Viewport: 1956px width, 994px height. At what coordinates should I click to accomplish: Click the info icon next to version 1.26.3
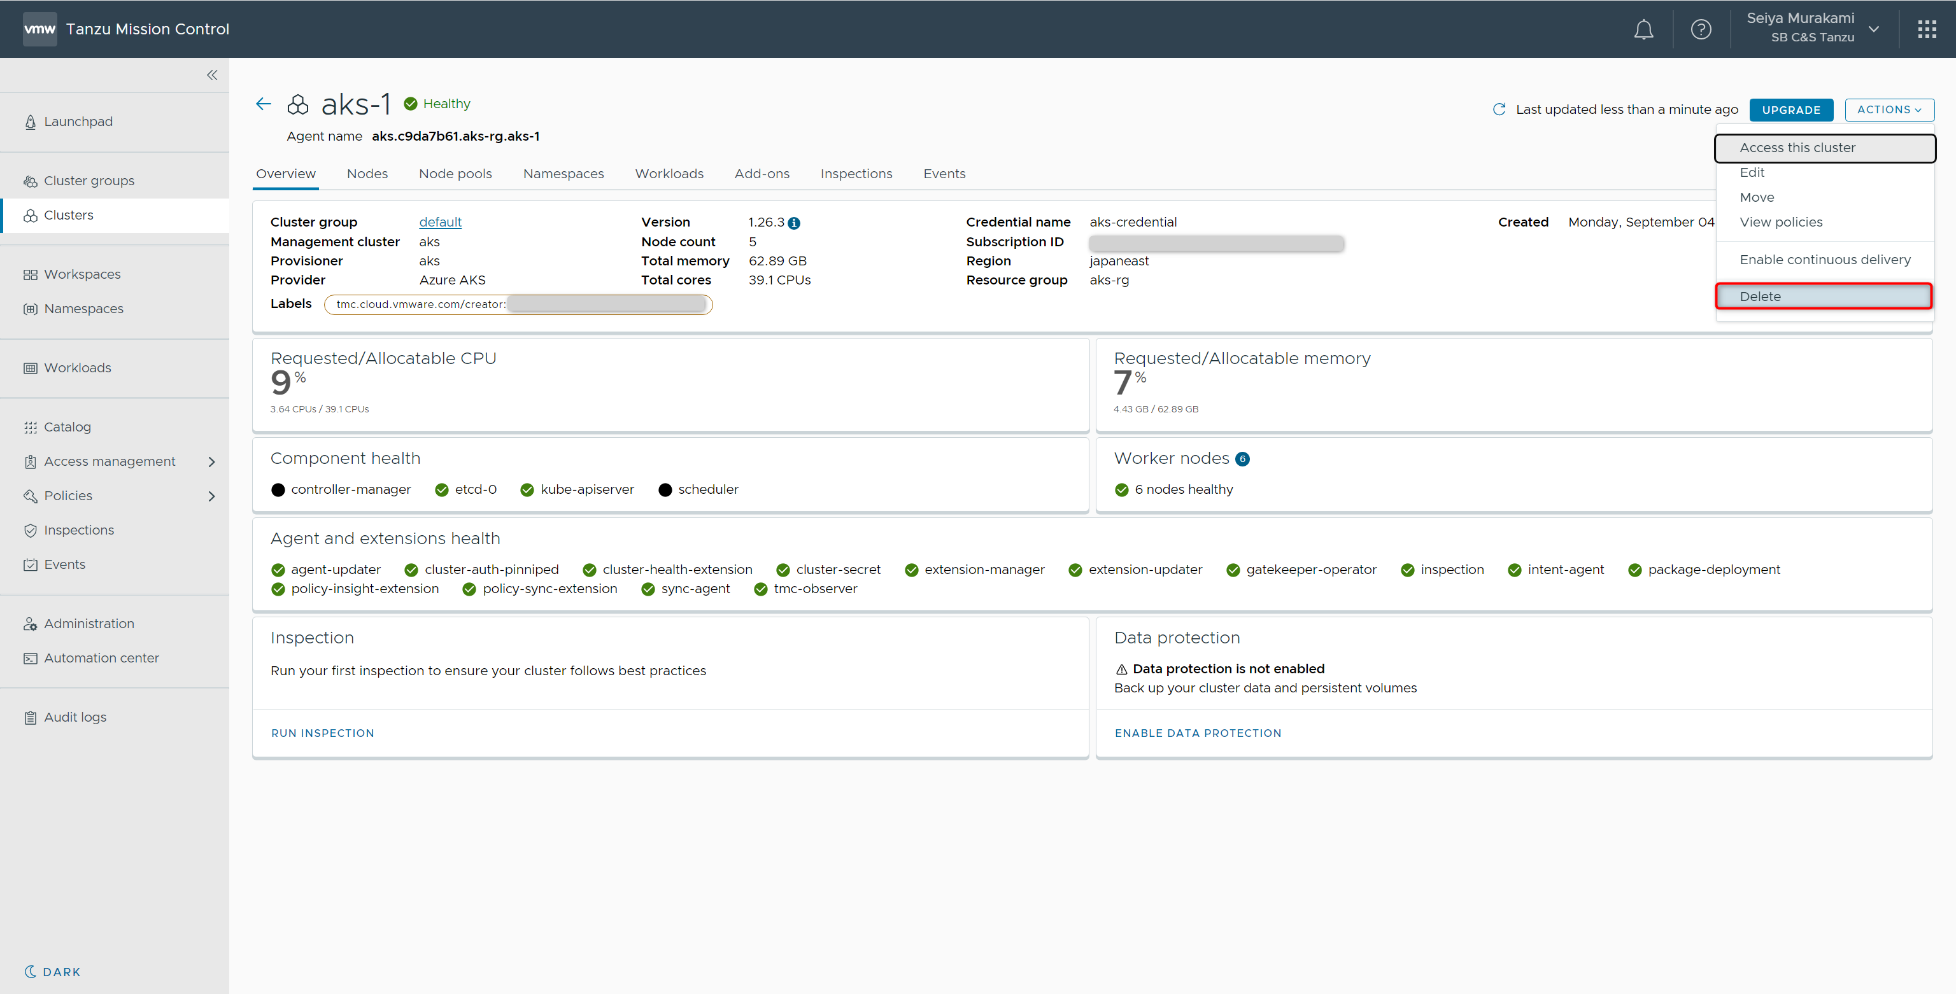coord(794,223)
